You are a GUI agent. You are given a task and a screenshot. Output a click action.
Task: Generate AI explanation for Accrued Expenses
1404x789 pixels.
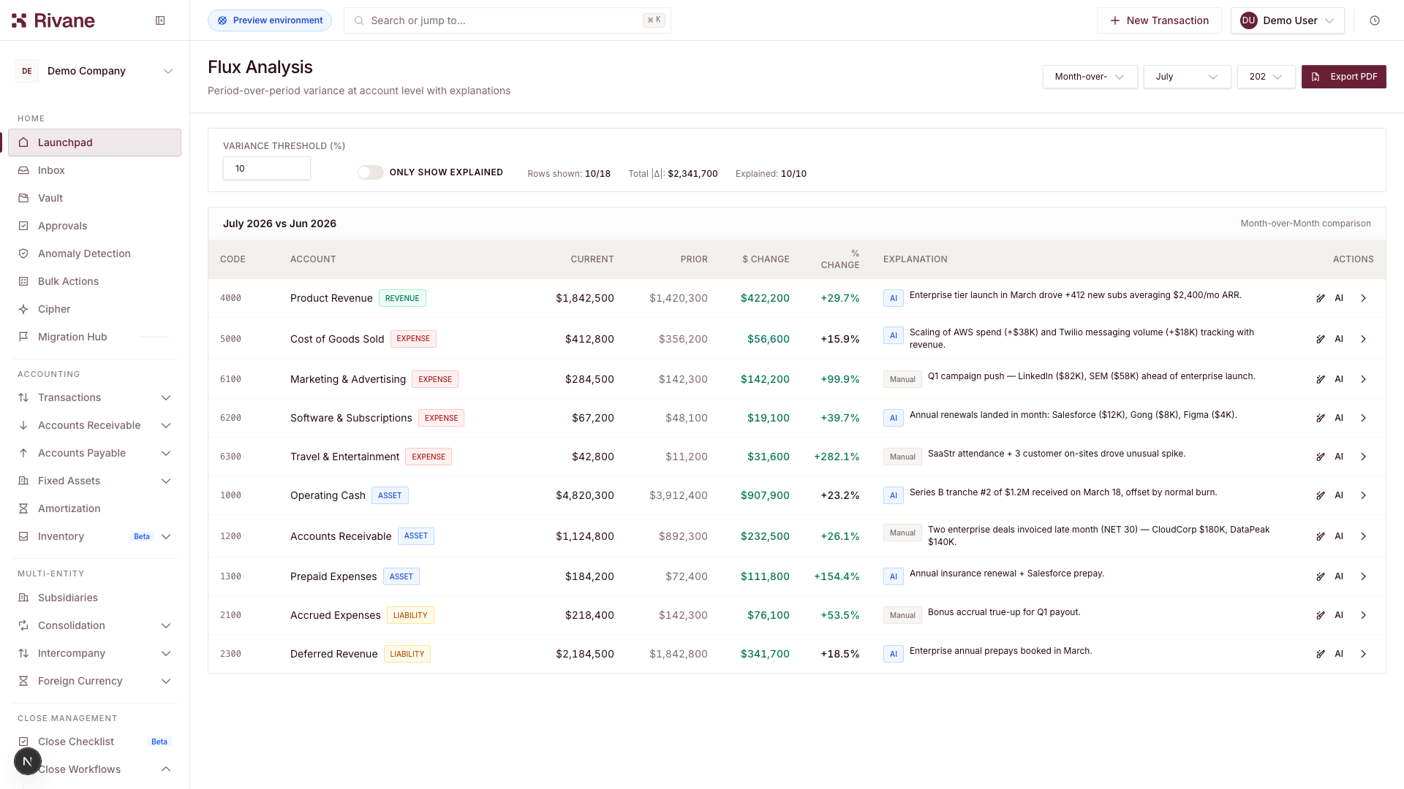pos(1339,615)
